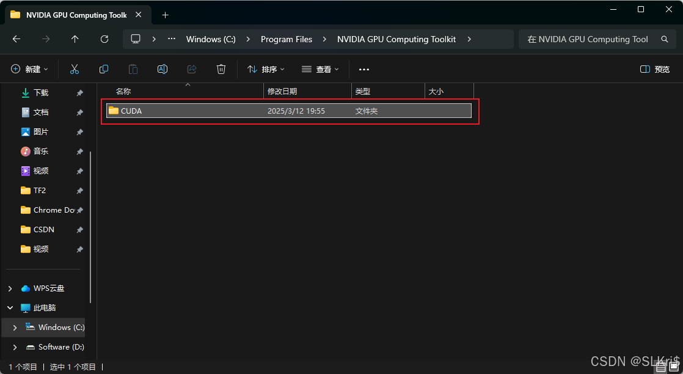Toggle the 预览 preview pane

(x=655, y=69)
